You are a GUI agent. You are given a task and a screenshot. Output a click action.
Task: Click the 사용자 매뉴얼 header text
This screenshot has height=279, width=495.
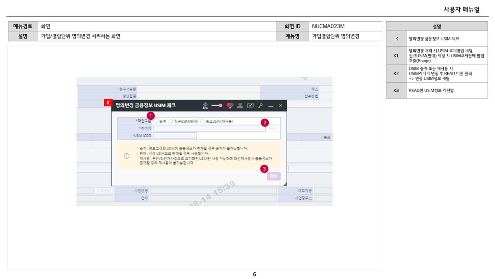pyautogui.click(x=461, y=10)
